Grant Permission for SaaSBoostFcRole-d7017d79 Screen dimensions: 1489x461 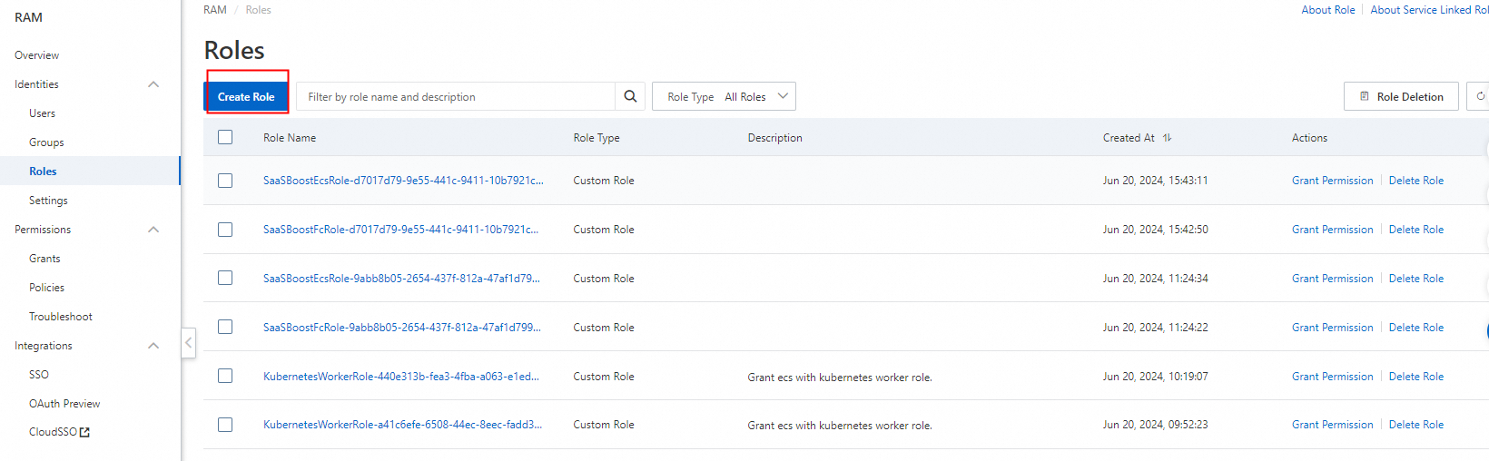coord(1332,230)
